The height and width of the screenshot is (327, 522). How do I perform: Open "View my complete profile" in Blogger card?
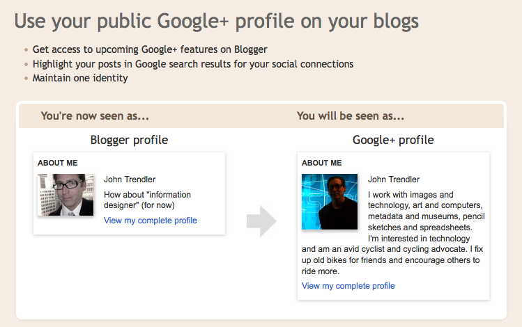151,221
